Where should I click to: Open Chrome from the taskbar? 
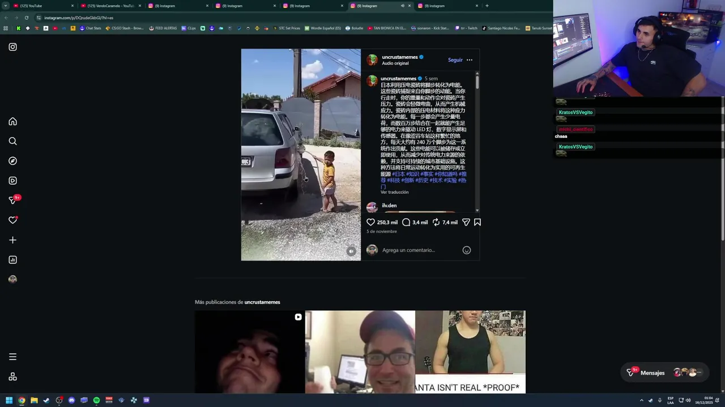point(22,400)
